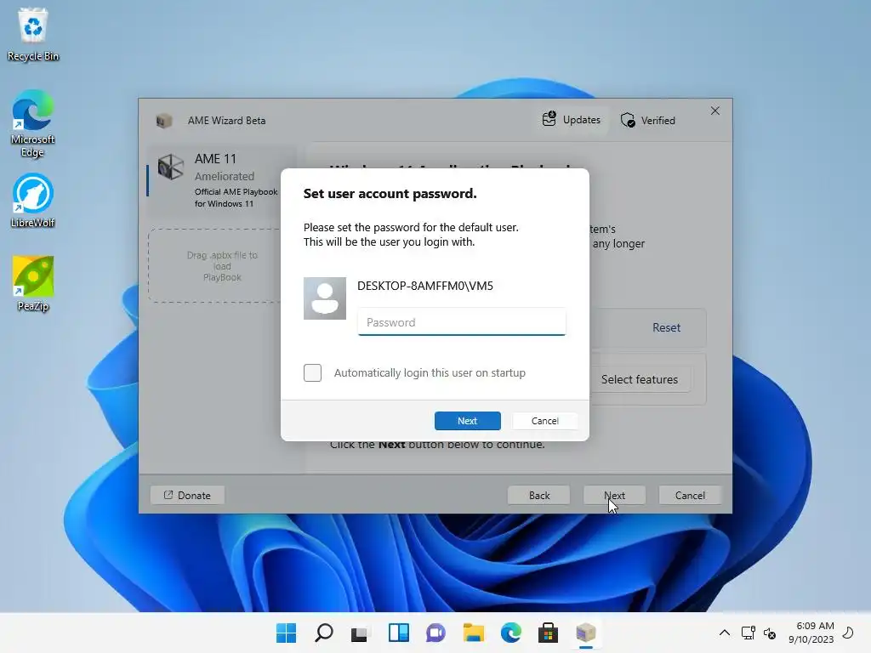Close the AME Wizard window
871x653 pixels.
pyautogui.click(x=714, y=111)
